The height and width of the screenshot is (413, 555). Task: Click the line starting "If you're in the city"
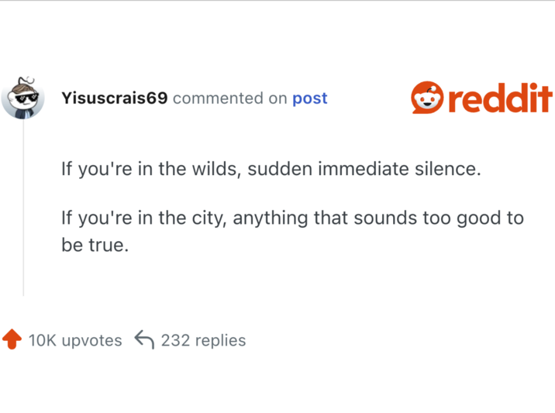coord(292,218)
